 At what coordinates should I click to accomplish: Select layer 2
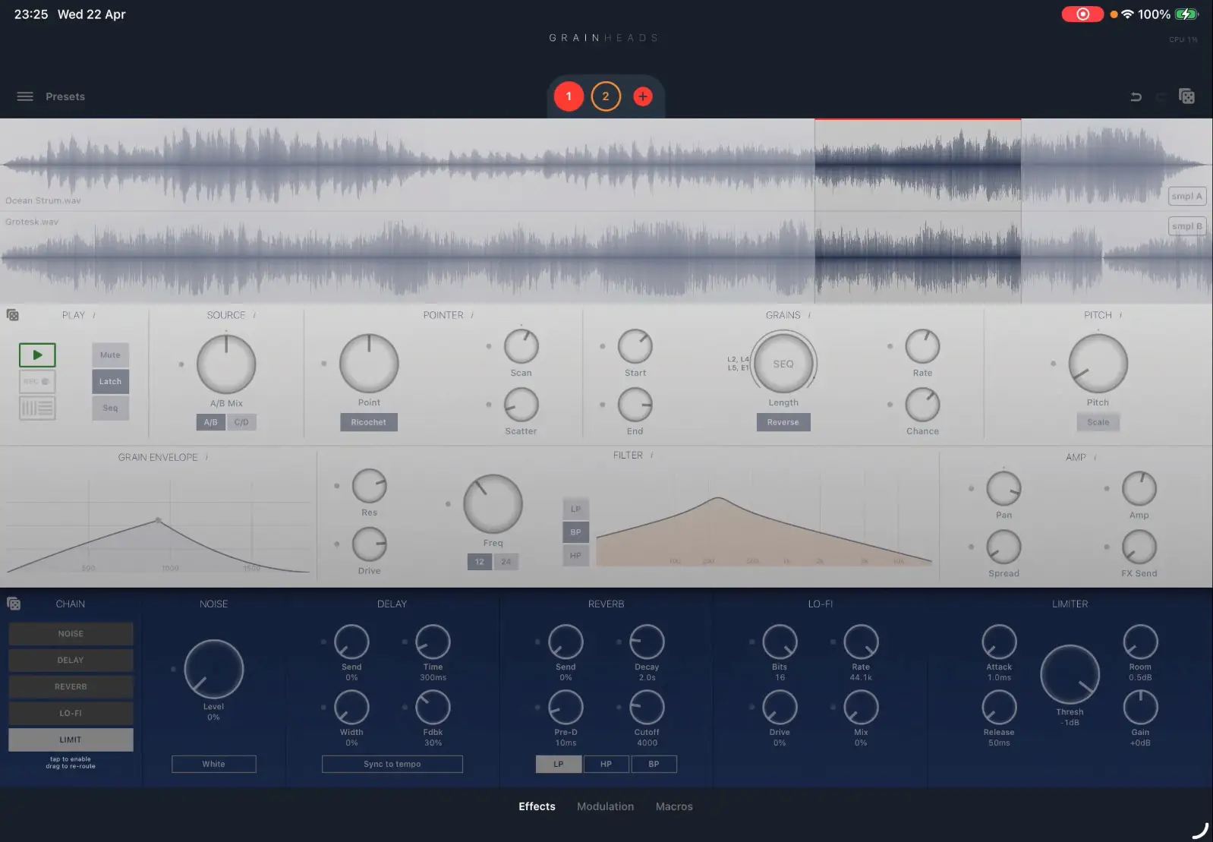(x=606, y=96)
